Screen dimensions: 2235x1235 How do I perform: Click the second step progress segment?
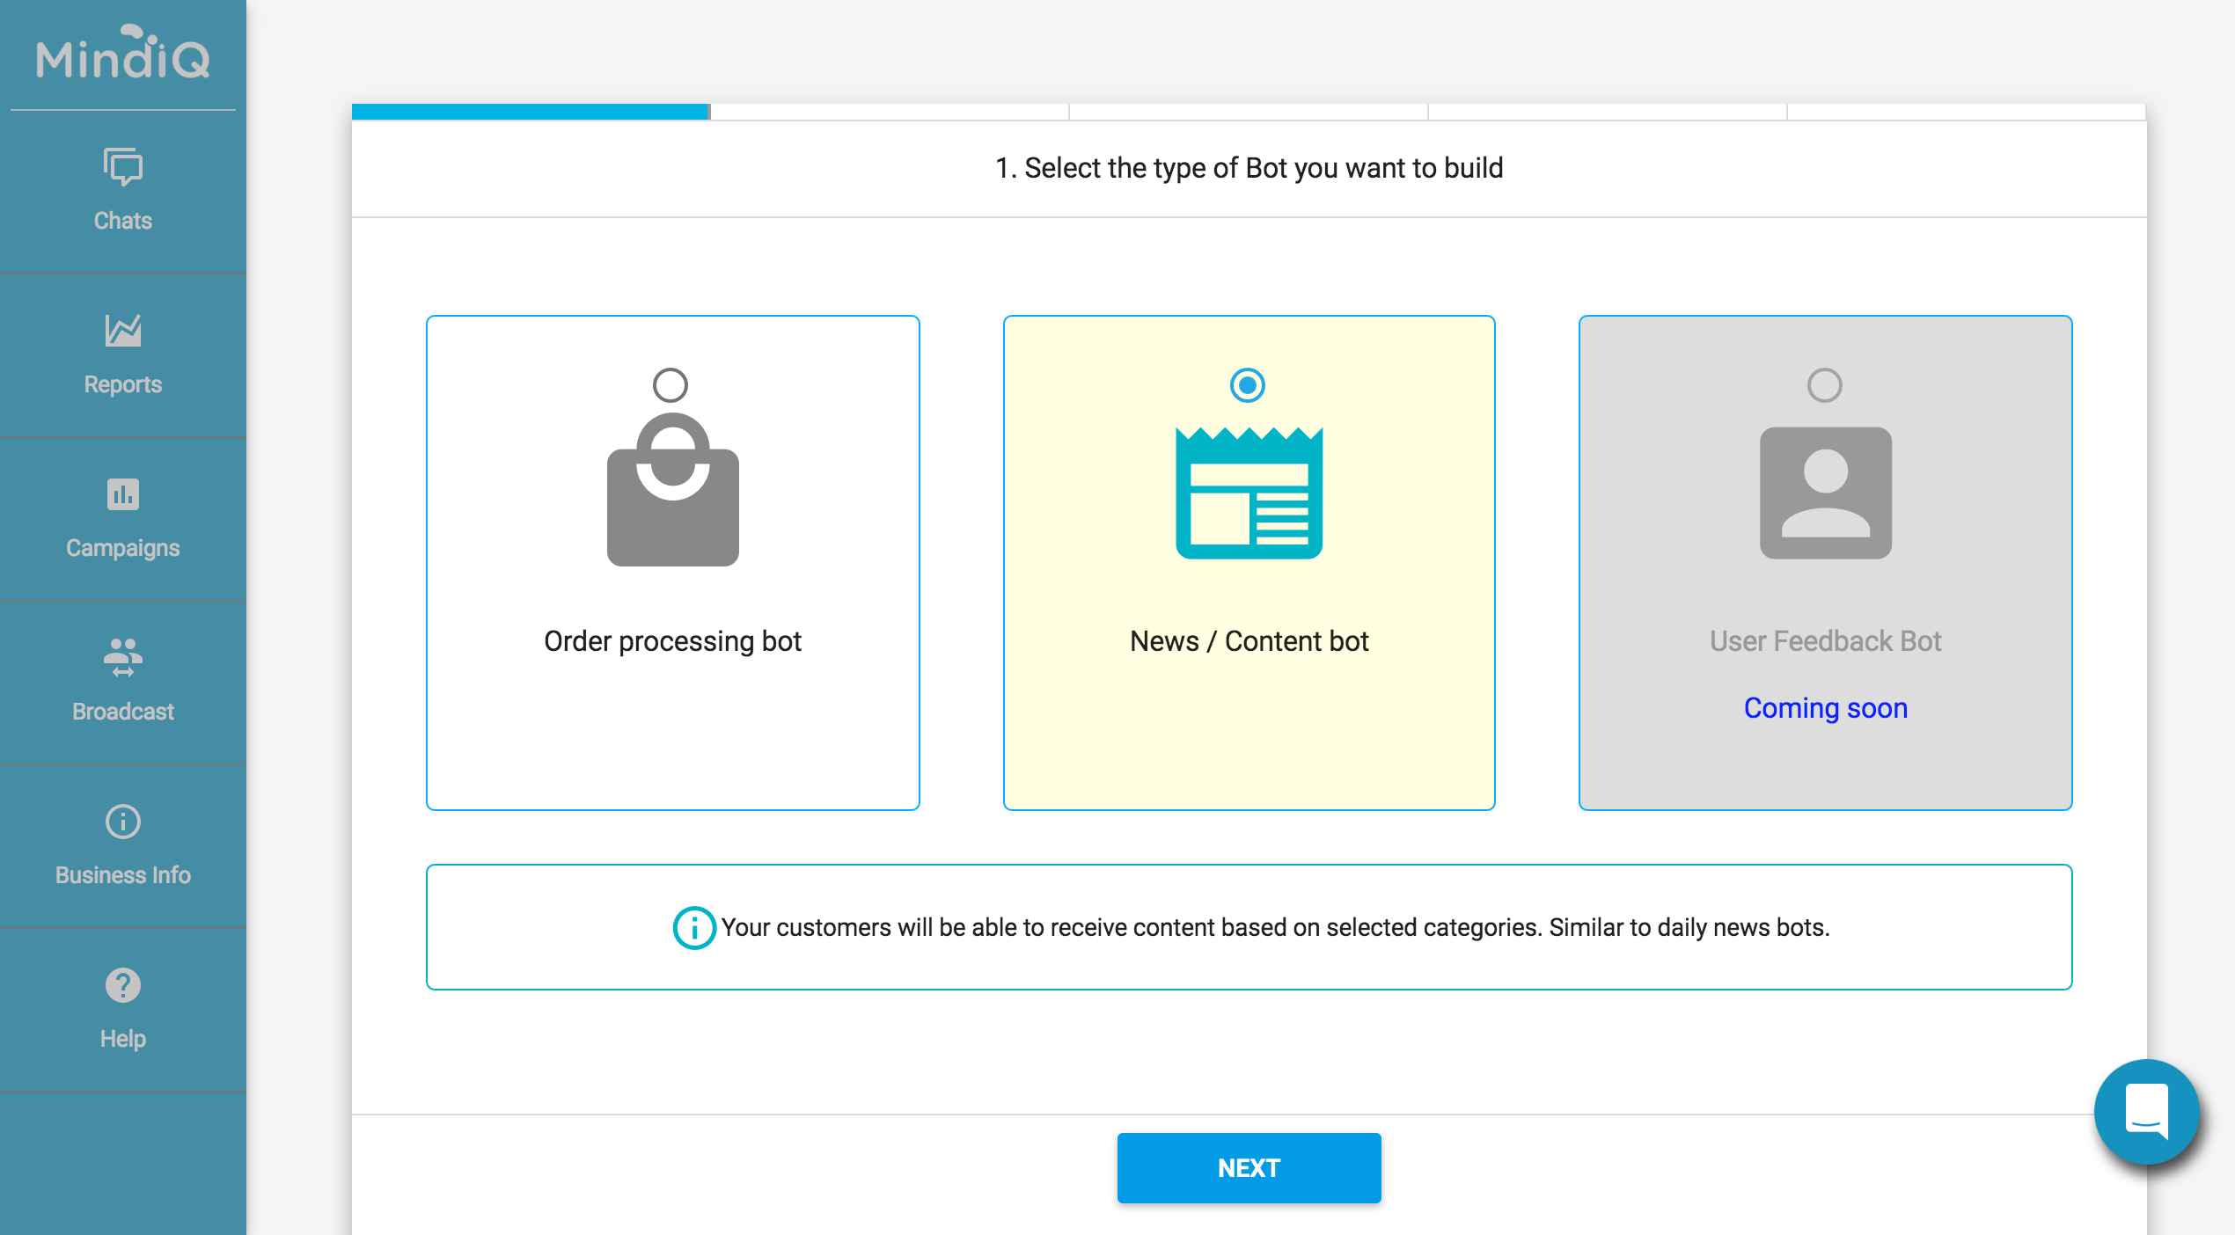pos(889,112)
